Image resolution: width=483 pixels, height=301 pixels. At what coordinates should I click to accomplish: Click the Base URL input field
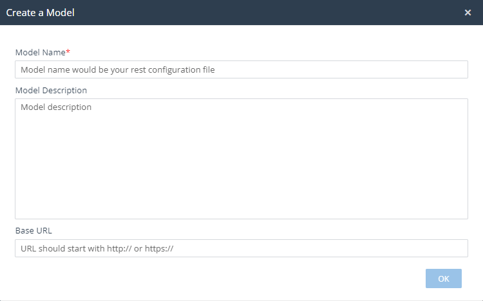pos(241,248)
